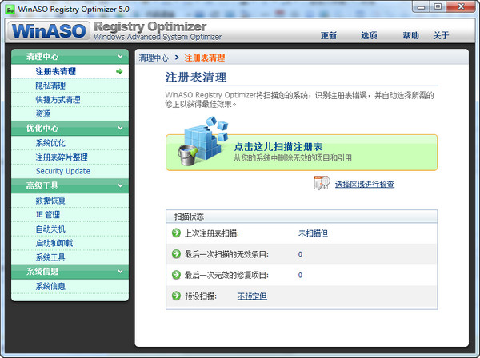Collapse the 系统信息 sidebar section
The width and height of the screenshot is (480, 358).
coord(120,272)
